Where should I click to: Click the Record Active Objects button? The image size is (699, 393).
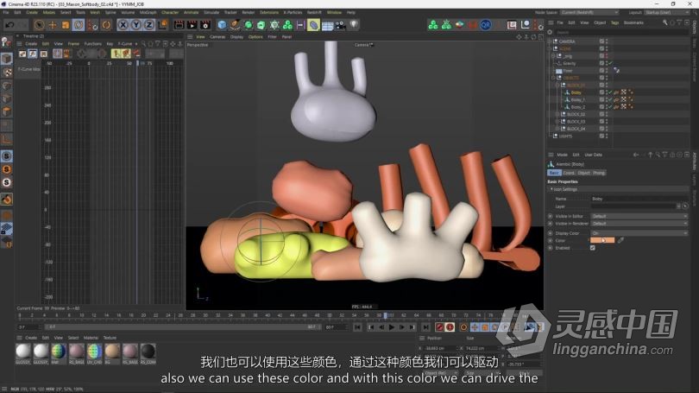click(439, 327)
